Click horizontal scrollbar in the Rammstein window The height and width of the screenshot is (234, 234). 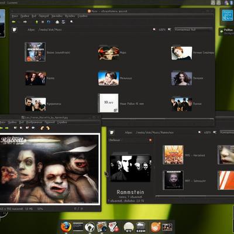[x=195, y=196]
